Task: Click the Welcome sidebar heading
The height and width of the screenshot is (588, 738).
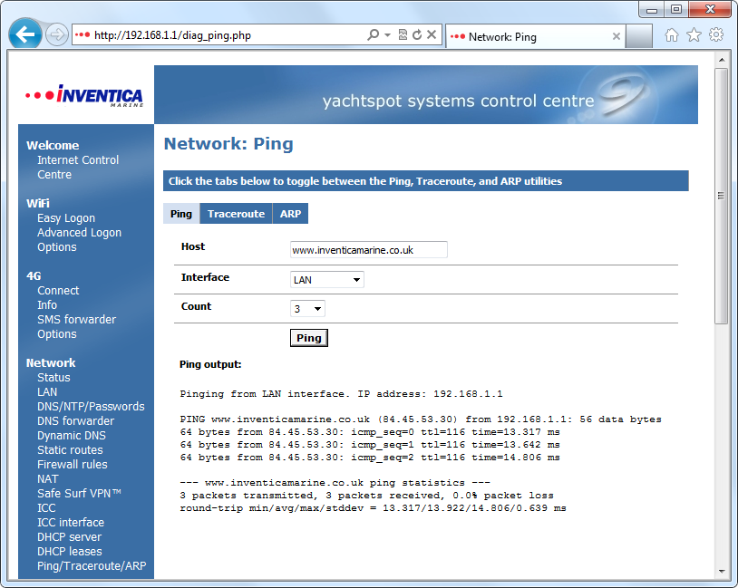Action: pos(53,145)
